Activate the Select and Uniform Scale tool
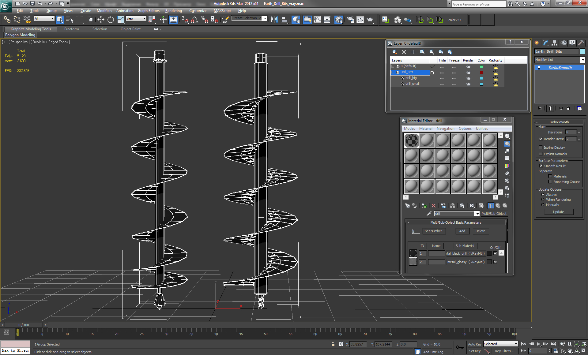This screenshot has width=588, height=355. (121, 20)
